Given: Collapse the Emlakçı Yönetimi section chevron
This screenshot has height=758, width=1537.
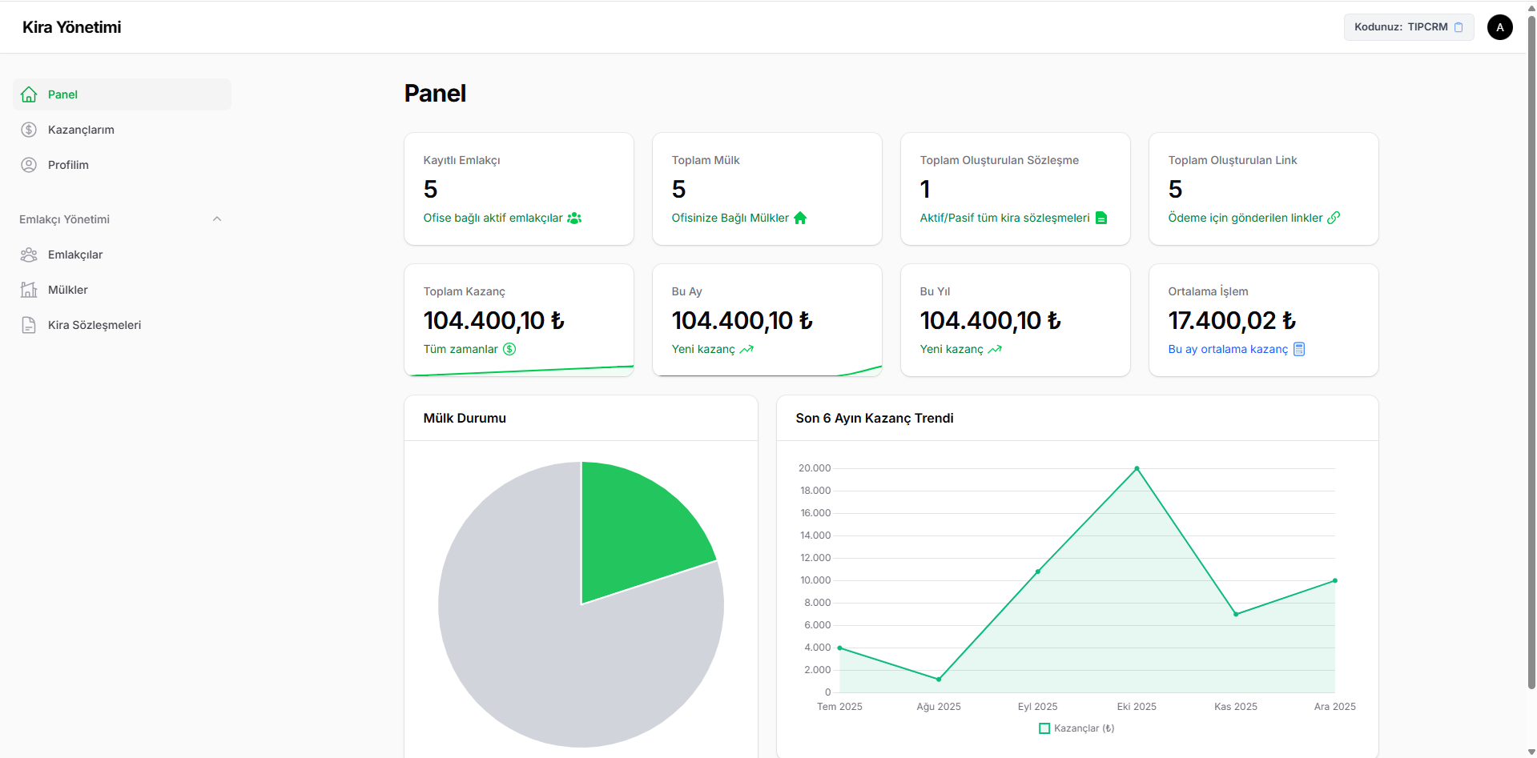Looking at the screenshot, I should click(216, 219).
